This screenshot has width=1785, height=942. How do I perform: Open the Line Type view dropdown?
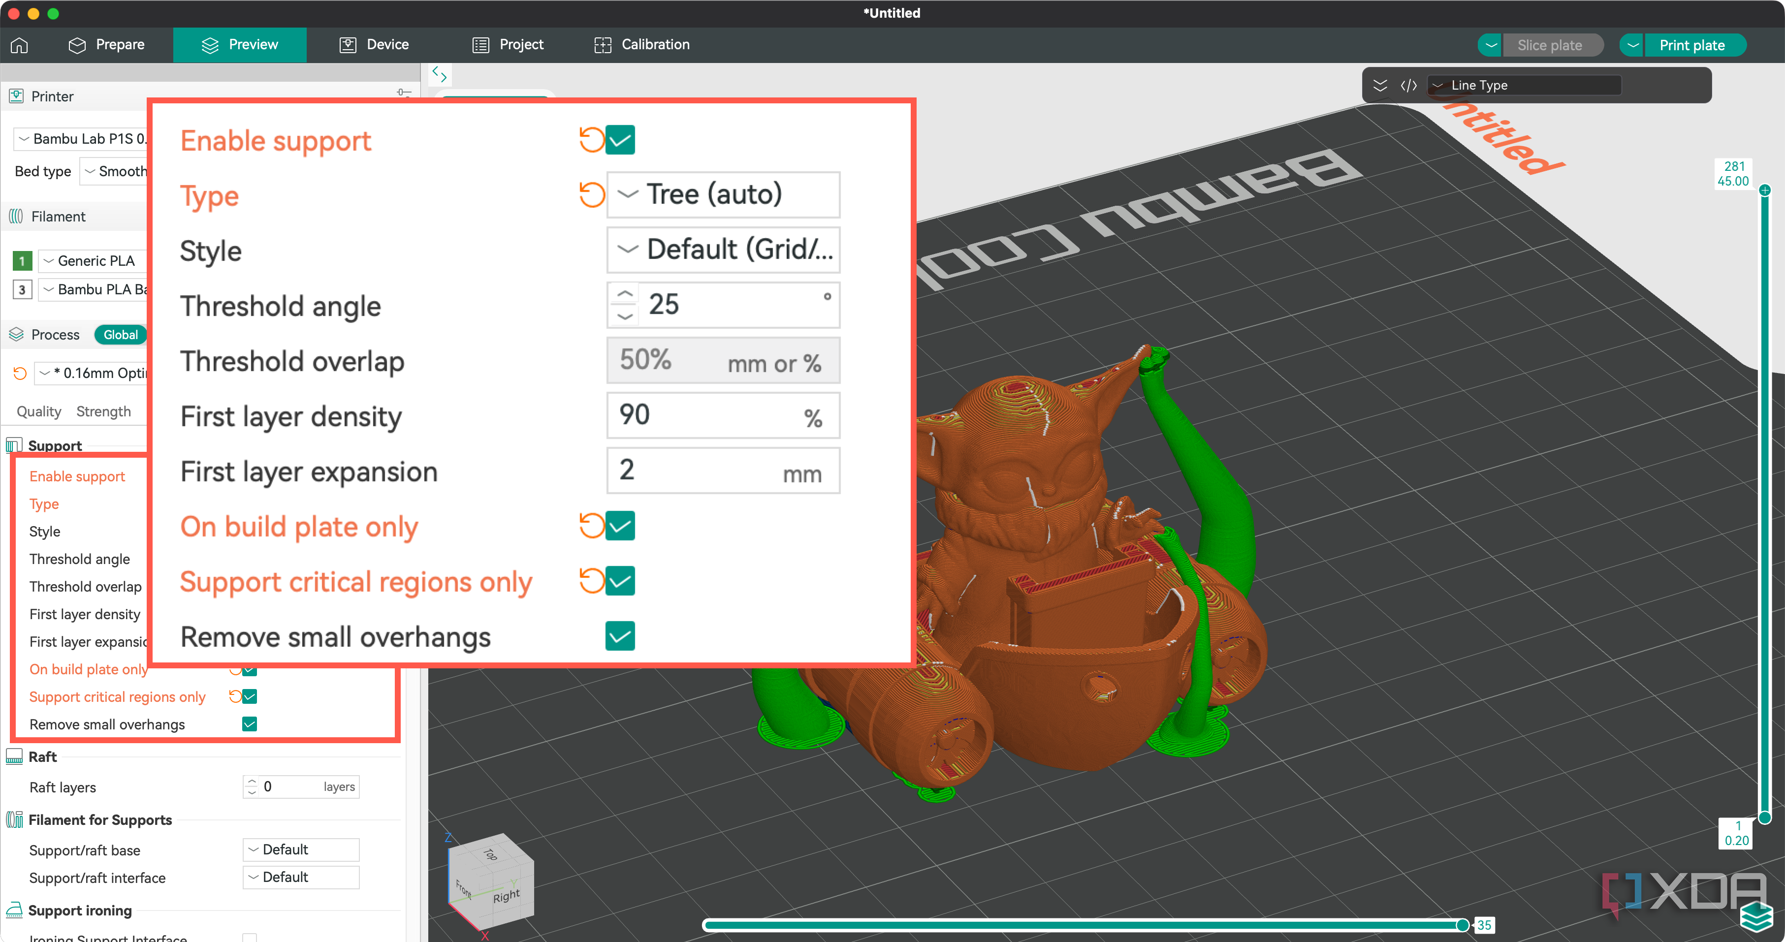(x=1524, y=85)
